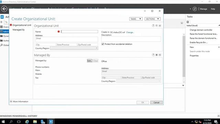220x124 pixels.
Task: Click the refresh icon in the header
Action: coord(195,9)
